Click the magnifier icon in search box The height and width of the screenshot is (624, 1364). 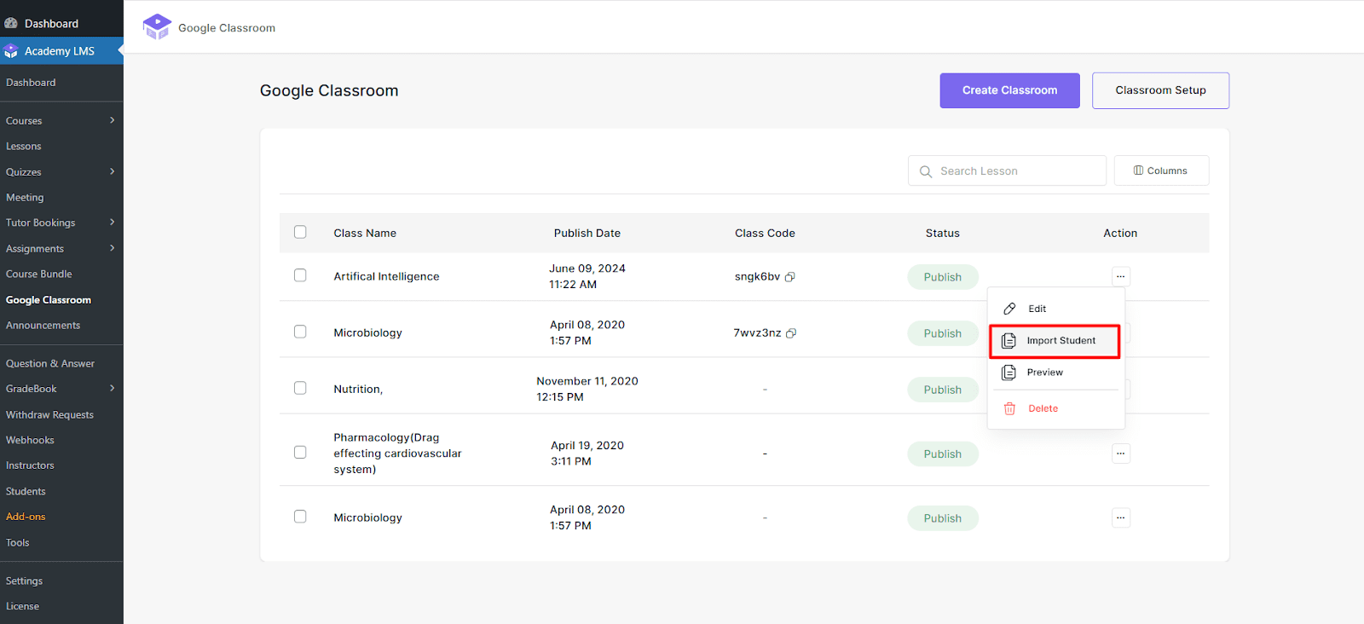pyautogui.click(x=926, y=171)
